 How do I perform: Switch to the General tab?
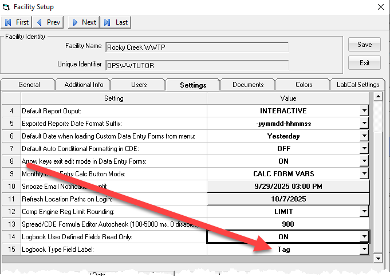coord(29,85)
